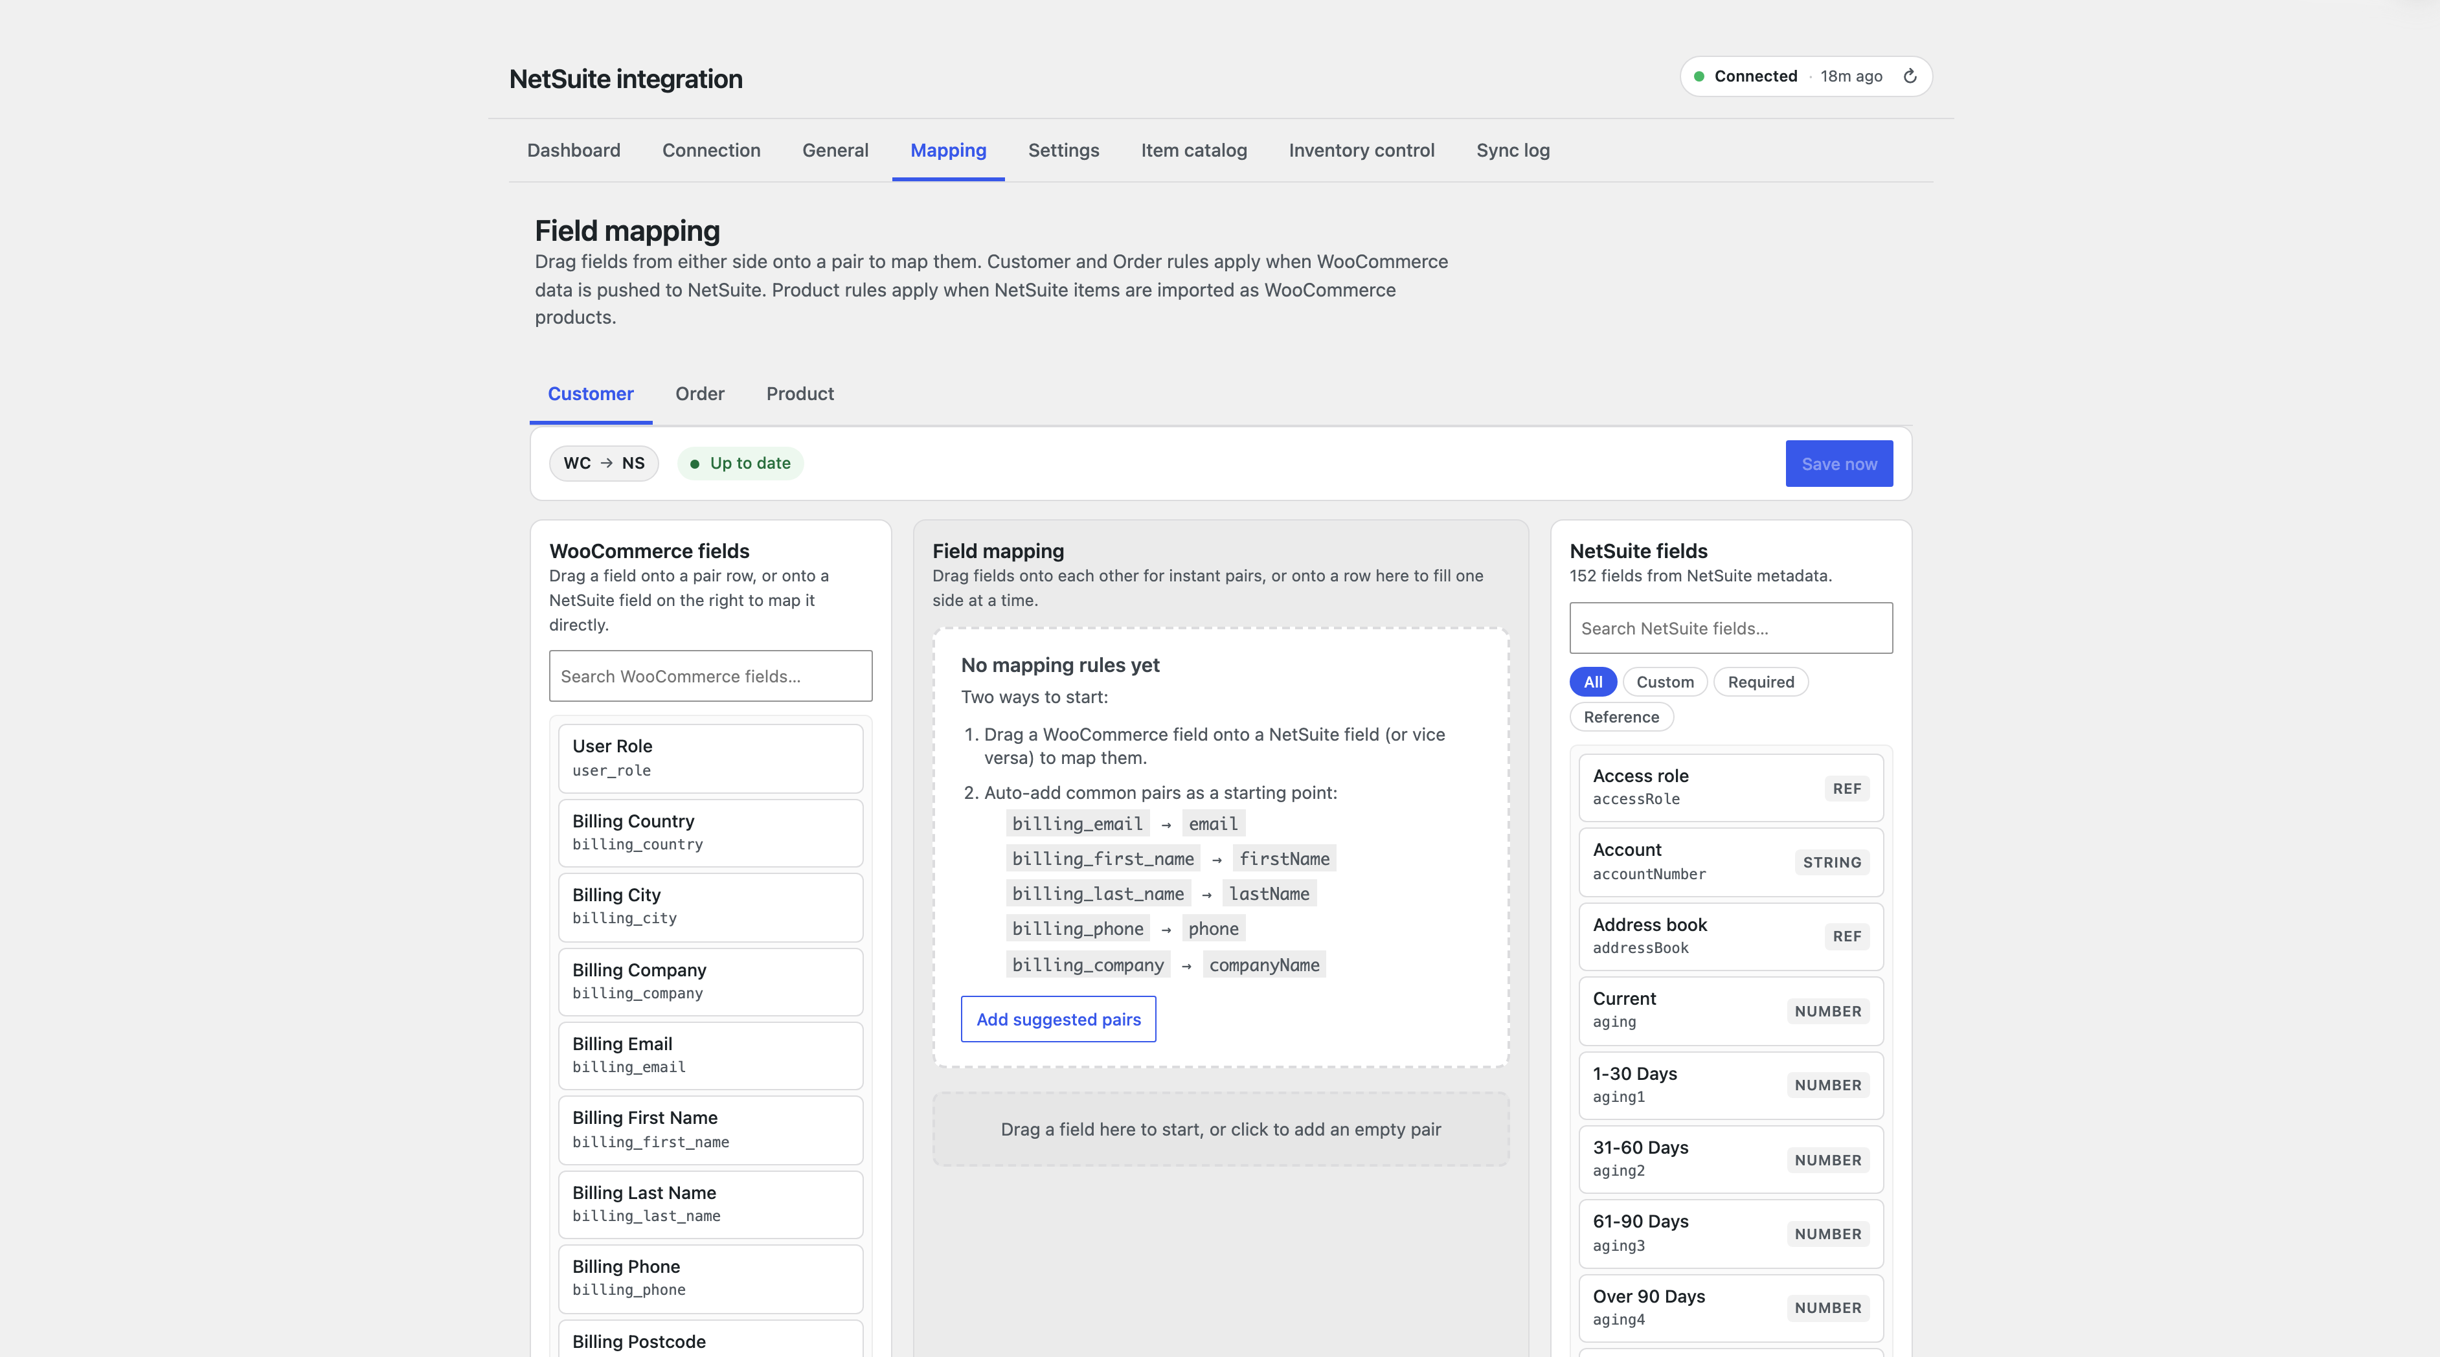Select the Billing Country field card
Screen dimensions: 2440x1357
coord(710,833)
